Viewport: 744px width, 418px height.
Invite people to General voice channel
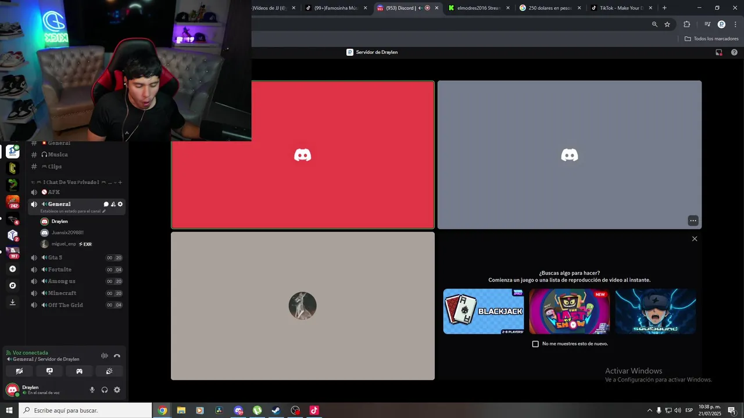click(113, 204)
